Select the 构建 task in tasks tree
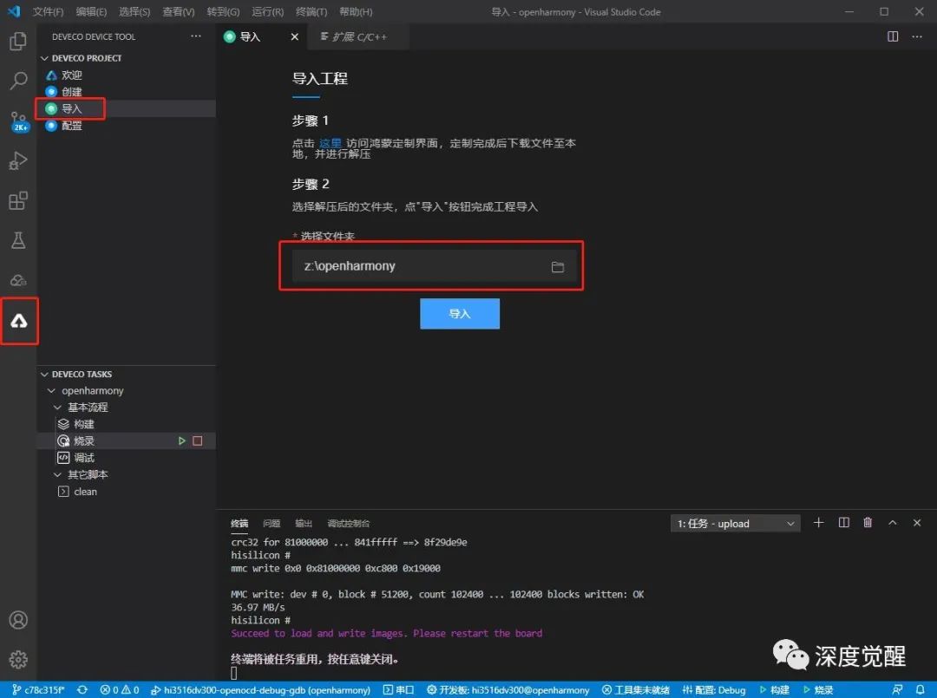The width and height of the screenshot is (937, 698). (x=83, y=424)
